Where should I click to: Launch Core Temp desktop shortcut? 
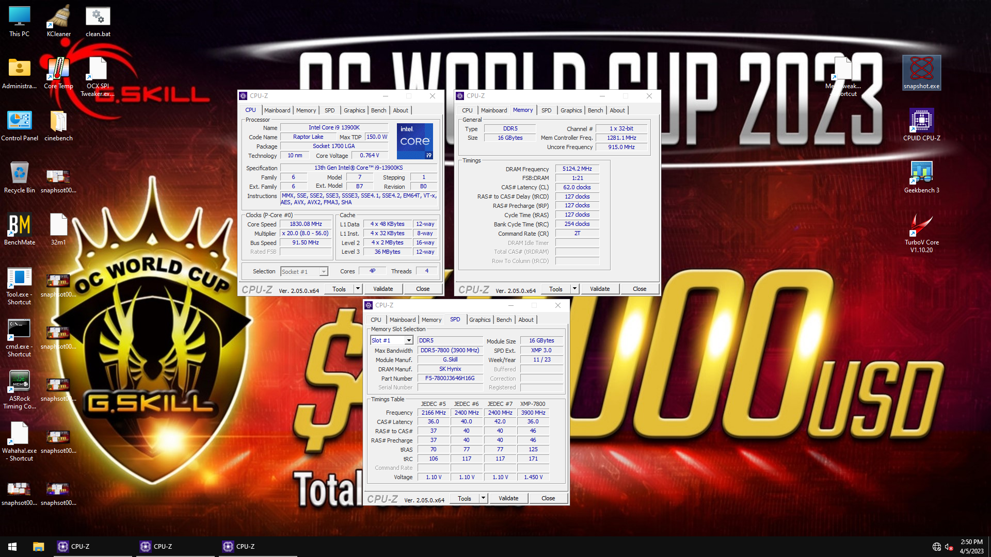pos(59,74)
